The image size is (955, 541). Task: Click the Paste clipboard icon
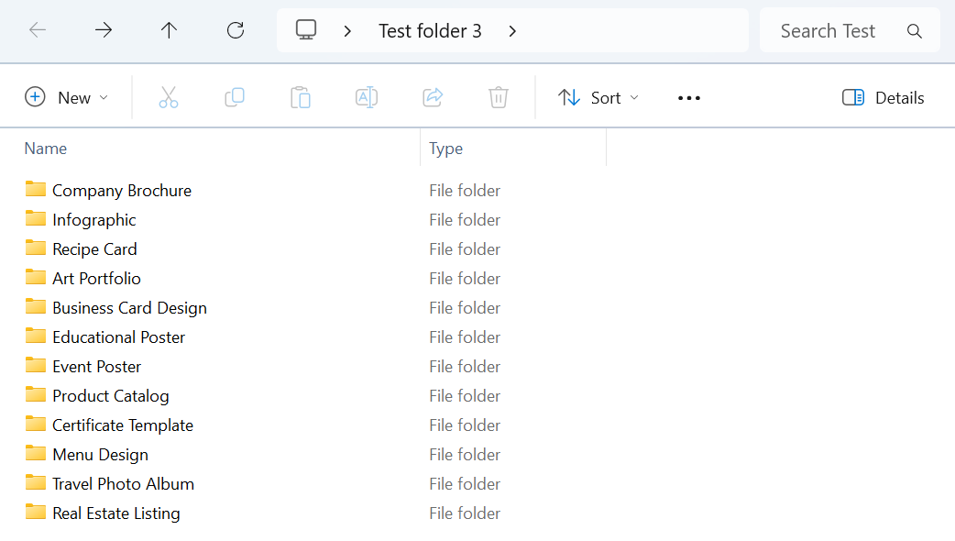(x=301, y=97)
